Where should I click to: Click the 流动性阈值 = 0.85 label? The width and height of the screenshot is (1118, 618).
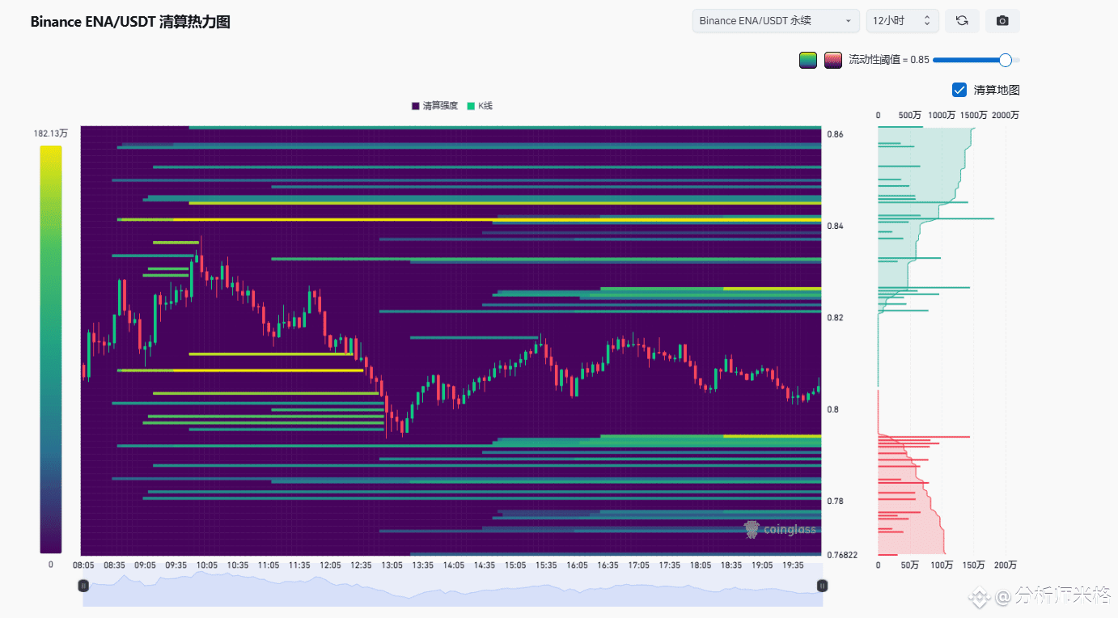(889, 60)
